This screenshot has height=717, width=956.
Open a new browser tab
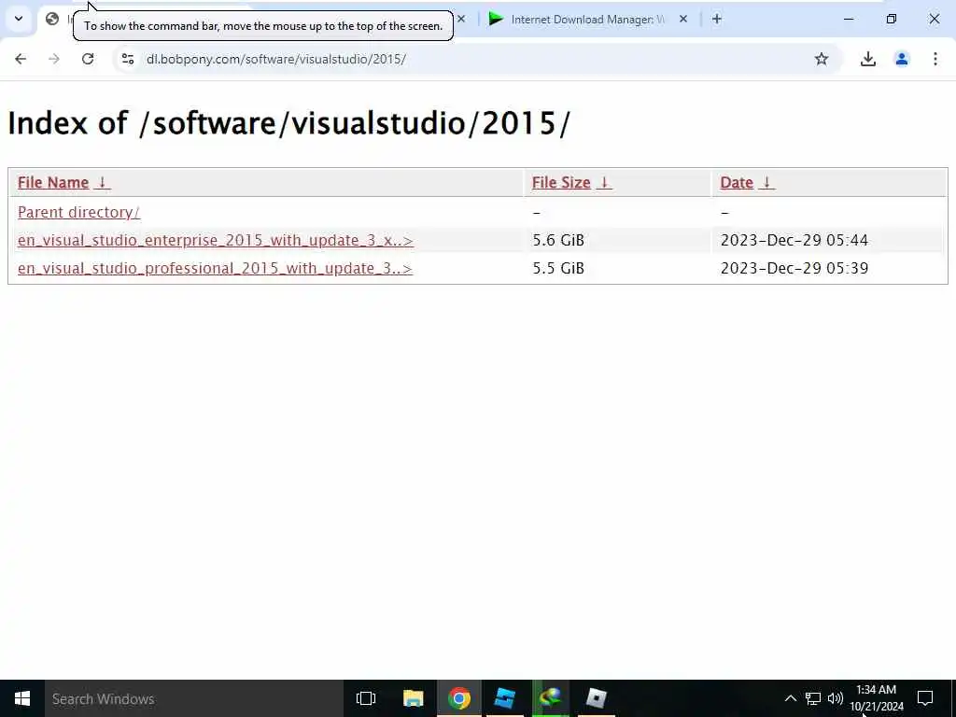point(716,19)
